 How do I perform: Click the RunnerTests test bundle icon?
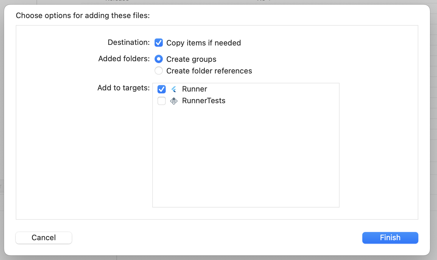(174, 101)
